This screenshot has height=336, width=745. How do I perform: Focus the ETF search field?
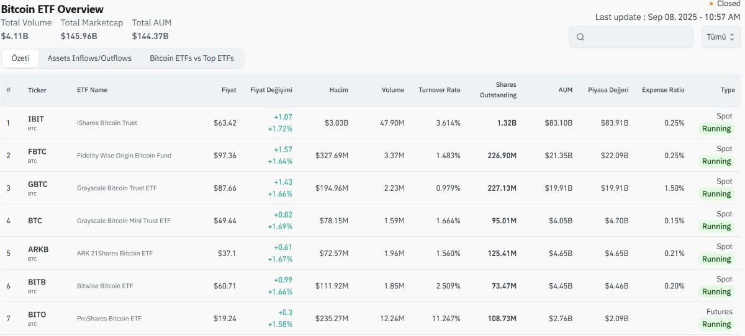tap(631, 37)
